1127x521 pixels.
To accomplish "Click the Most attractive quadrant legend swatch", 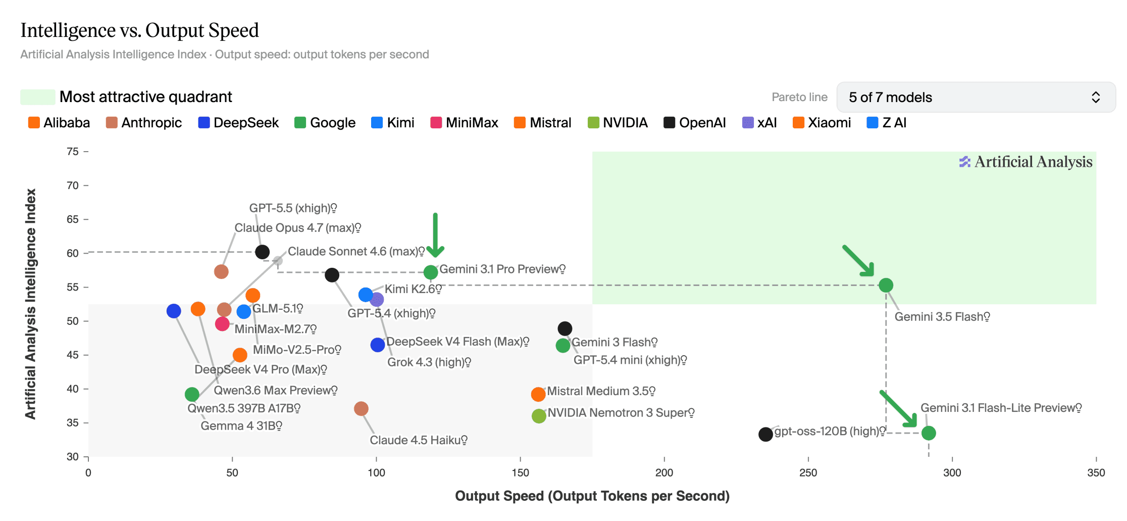I will point(38,97).
